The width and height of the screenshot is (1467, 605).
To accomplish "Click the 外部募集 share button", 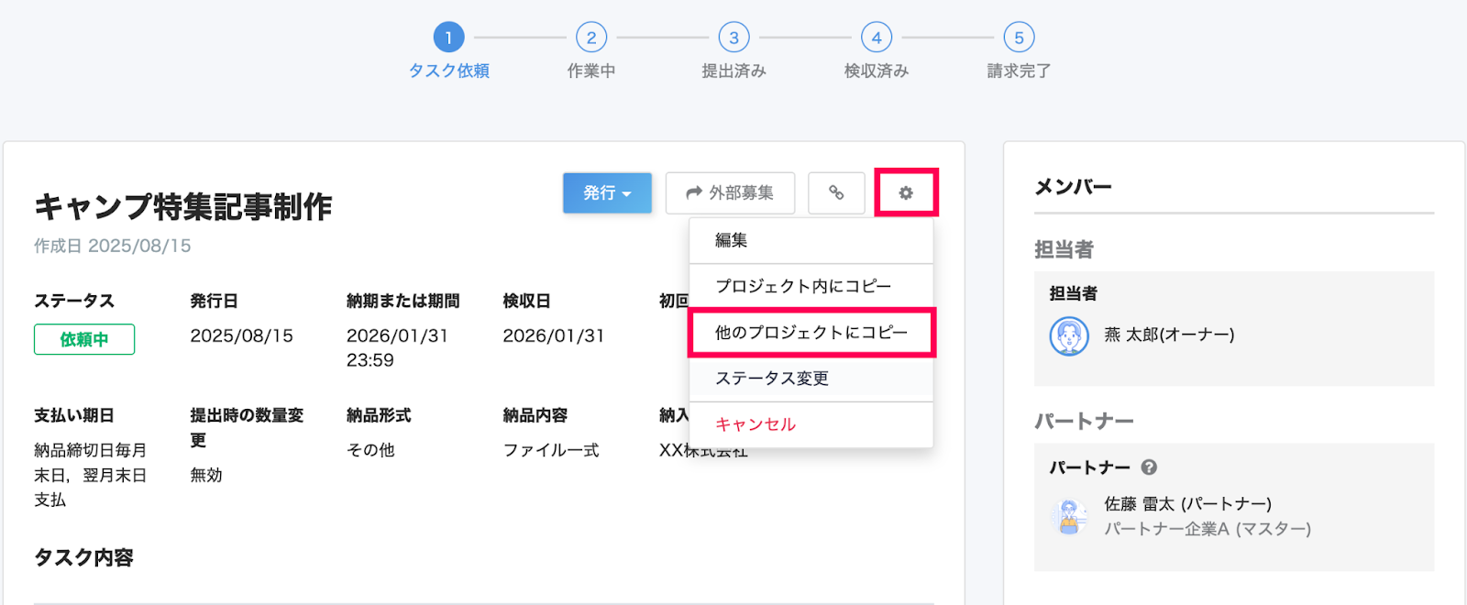I will point(730,192).
